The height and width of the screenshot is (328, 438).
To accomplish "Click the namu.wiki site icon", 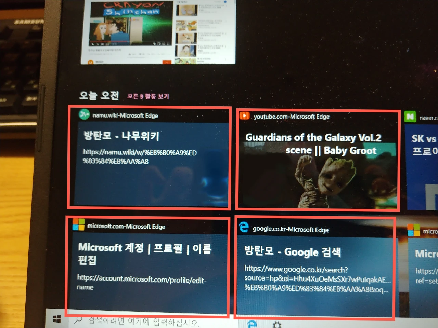I will coord(84,114).
